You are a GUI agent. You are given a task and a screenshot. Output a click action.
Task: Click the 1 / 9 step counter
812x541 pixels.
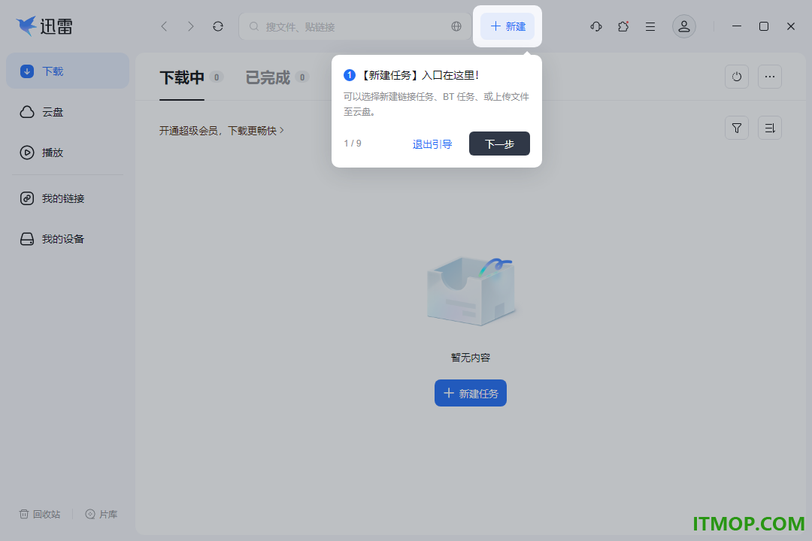click(x=353, y=144)
